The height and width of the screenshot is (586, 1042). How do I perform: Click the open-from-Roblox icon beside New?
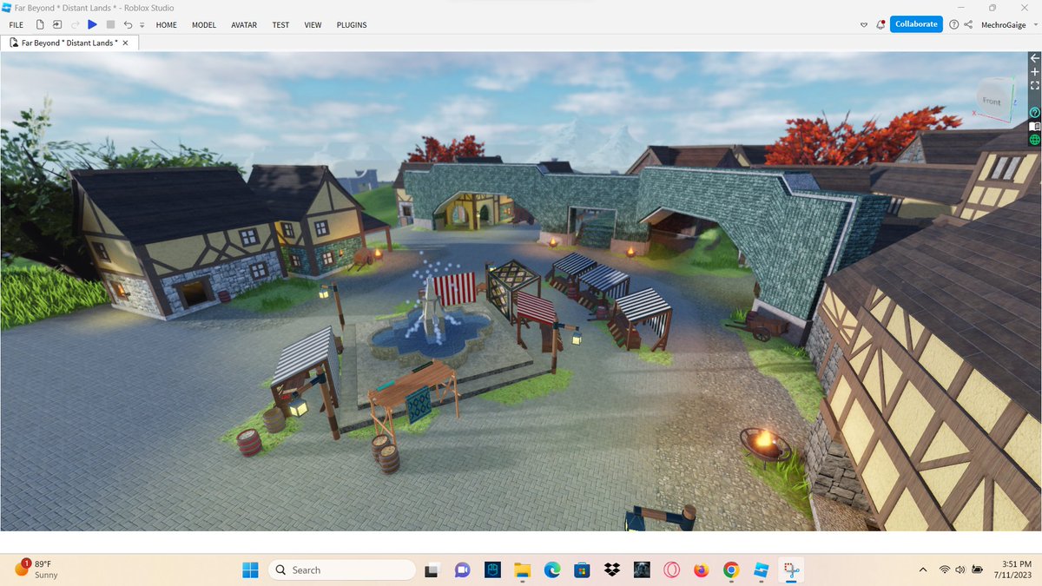pyautogui.click(x=57, y=25)
